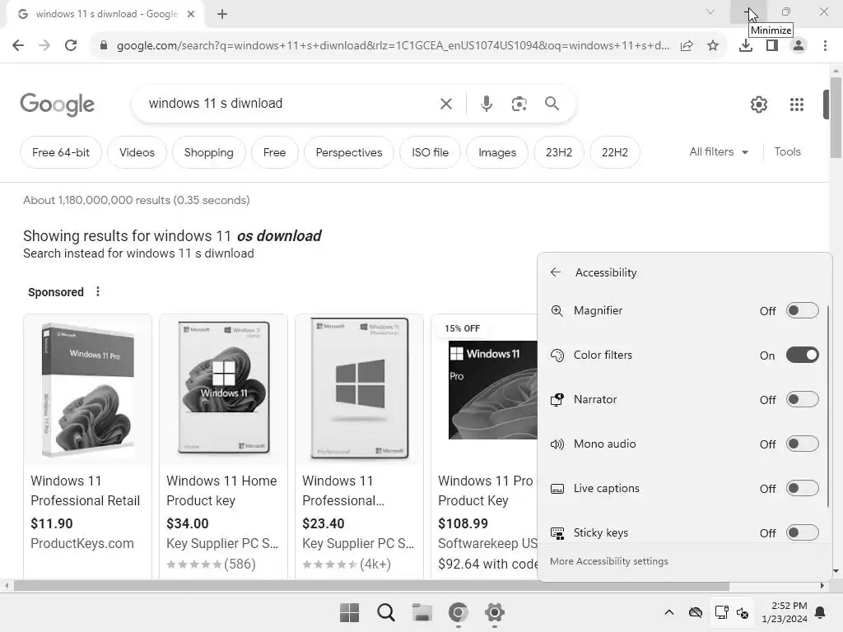Image resolution: width=843 pixels, height=632 pixels.
Task: Enable Narrator switch
Action: (802, 399)
